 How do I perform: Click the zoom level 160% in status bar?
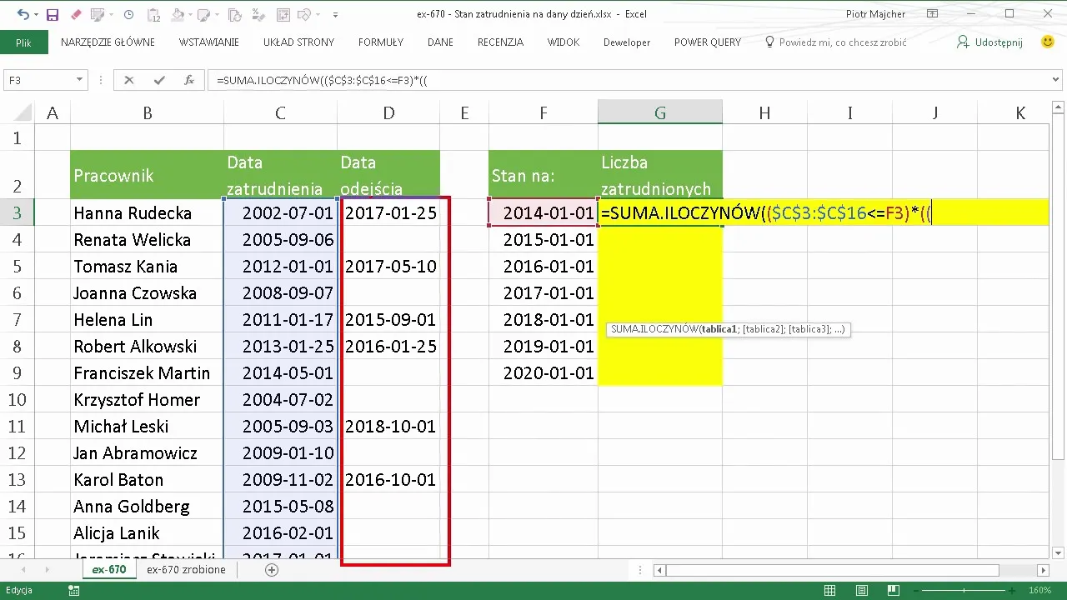(1040, 590)
